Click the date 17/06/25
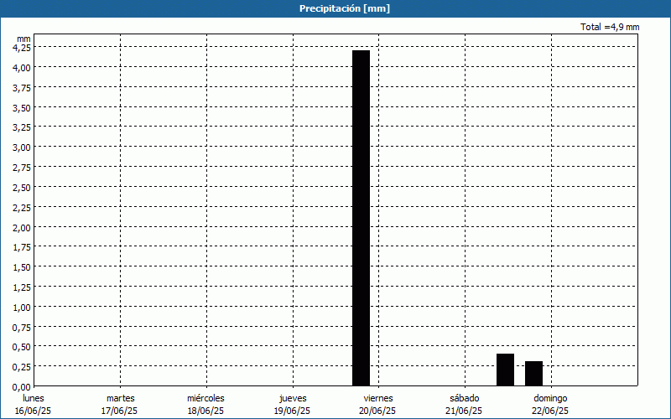 119,411
